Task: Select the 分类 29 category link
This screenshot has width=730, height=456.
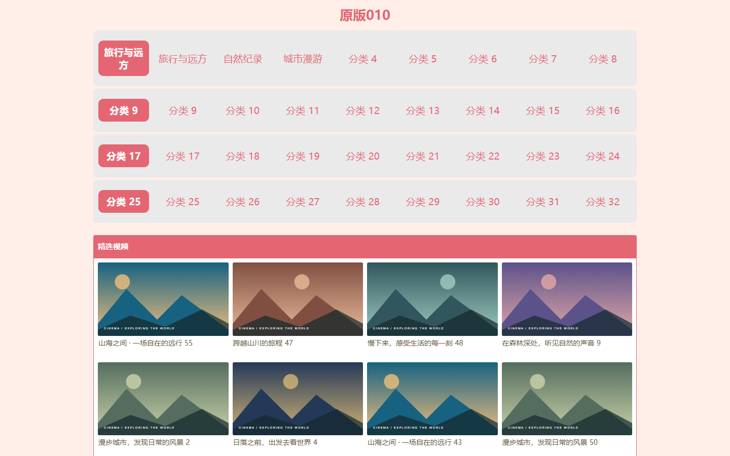Action: [x=423, y=202]
